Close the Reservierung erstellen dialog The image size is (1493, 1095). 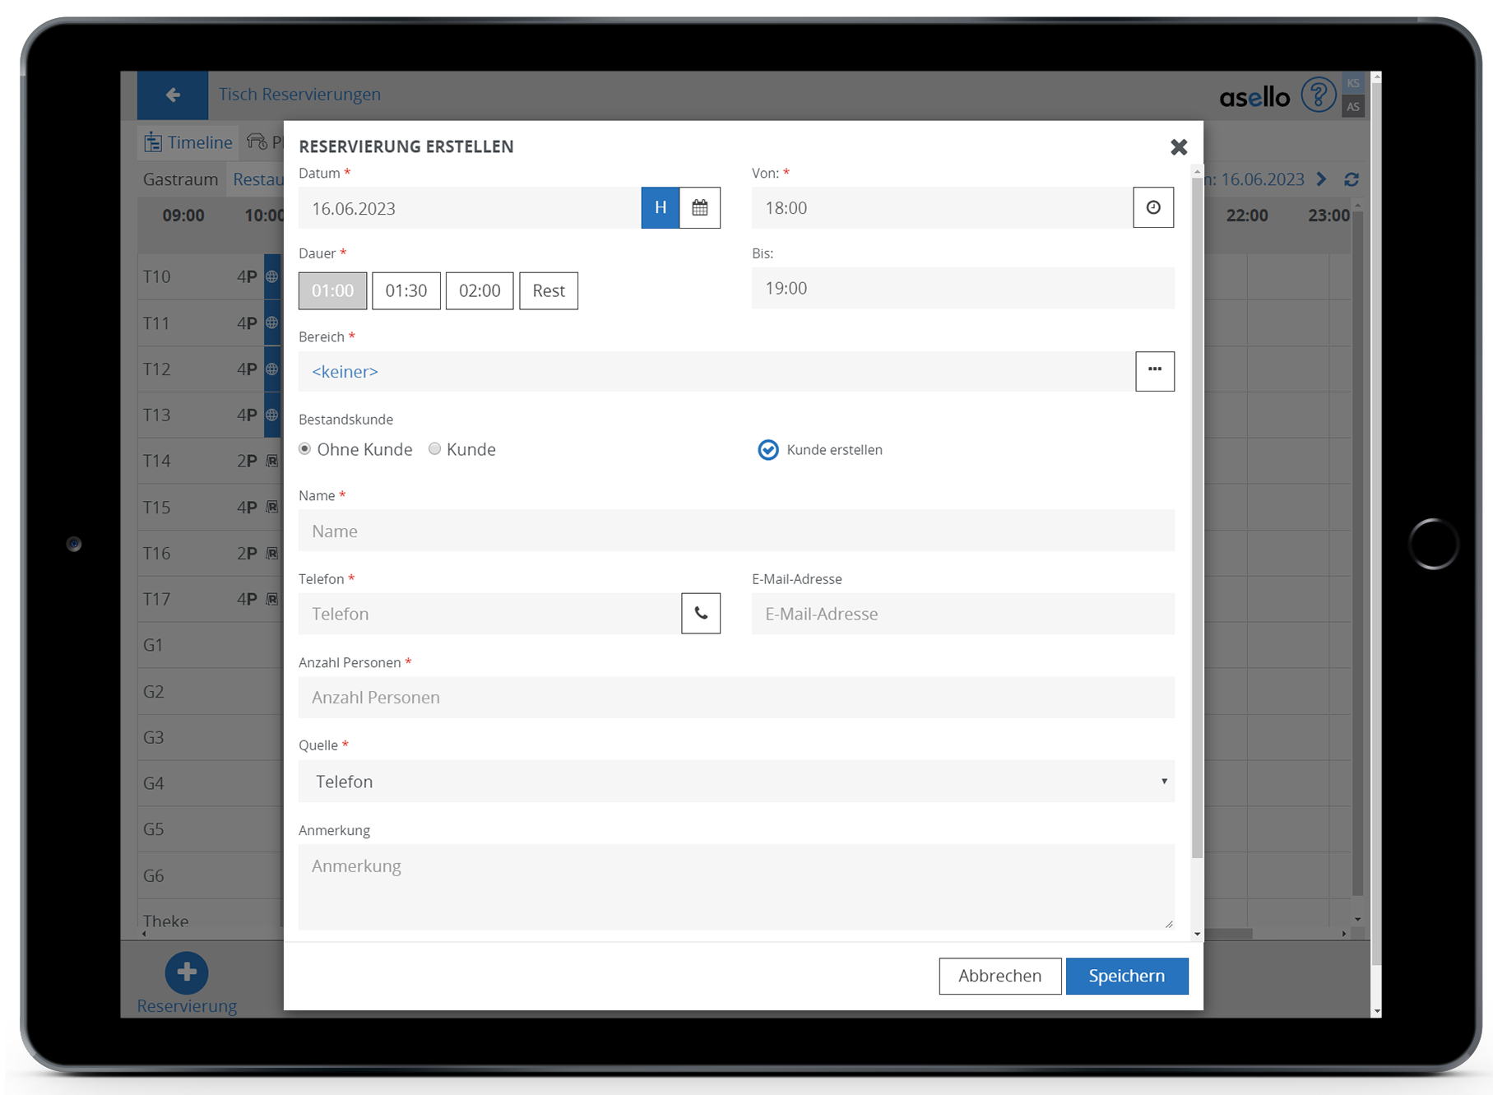(1178, 147)
